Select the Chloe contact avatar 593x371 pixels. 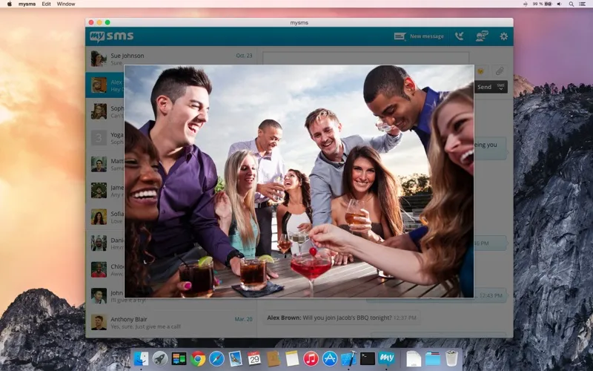99,269
